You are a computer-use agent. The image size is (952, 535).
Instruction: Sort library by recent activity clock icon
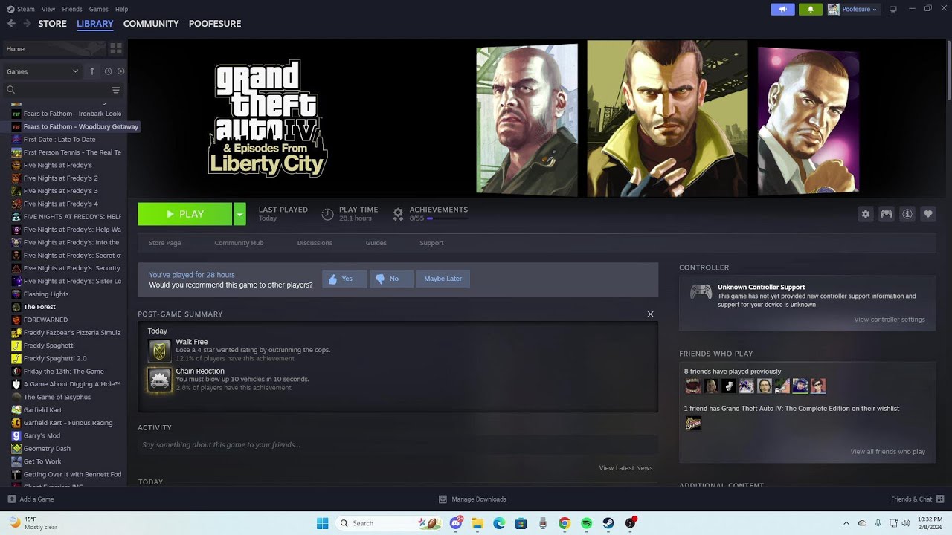click(x=108, y=71)
